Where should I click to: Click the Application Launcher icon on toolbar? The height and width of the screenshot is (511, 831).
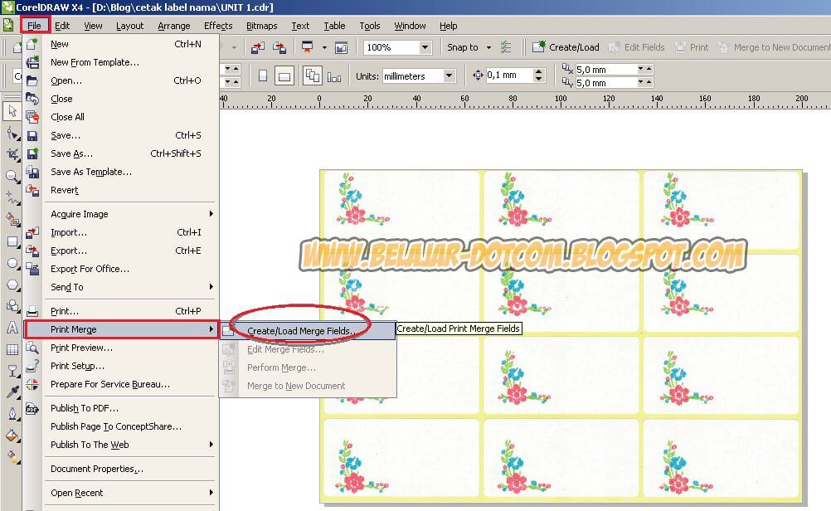pyautogui.click(x=307, y=47)
